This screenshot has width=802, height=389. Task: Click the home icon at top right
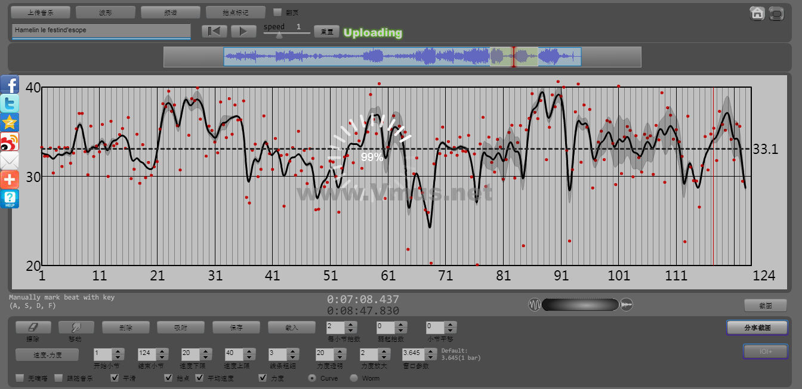[x=757, y=13]
